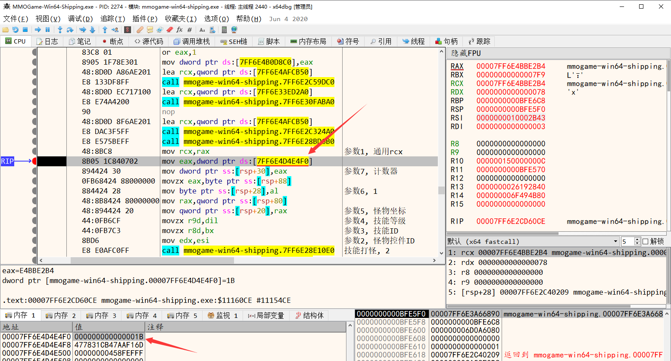
Task: Toggle breakpoint bullet on 'movzx r9d,dil' line
Action: (x=34, y=221)
